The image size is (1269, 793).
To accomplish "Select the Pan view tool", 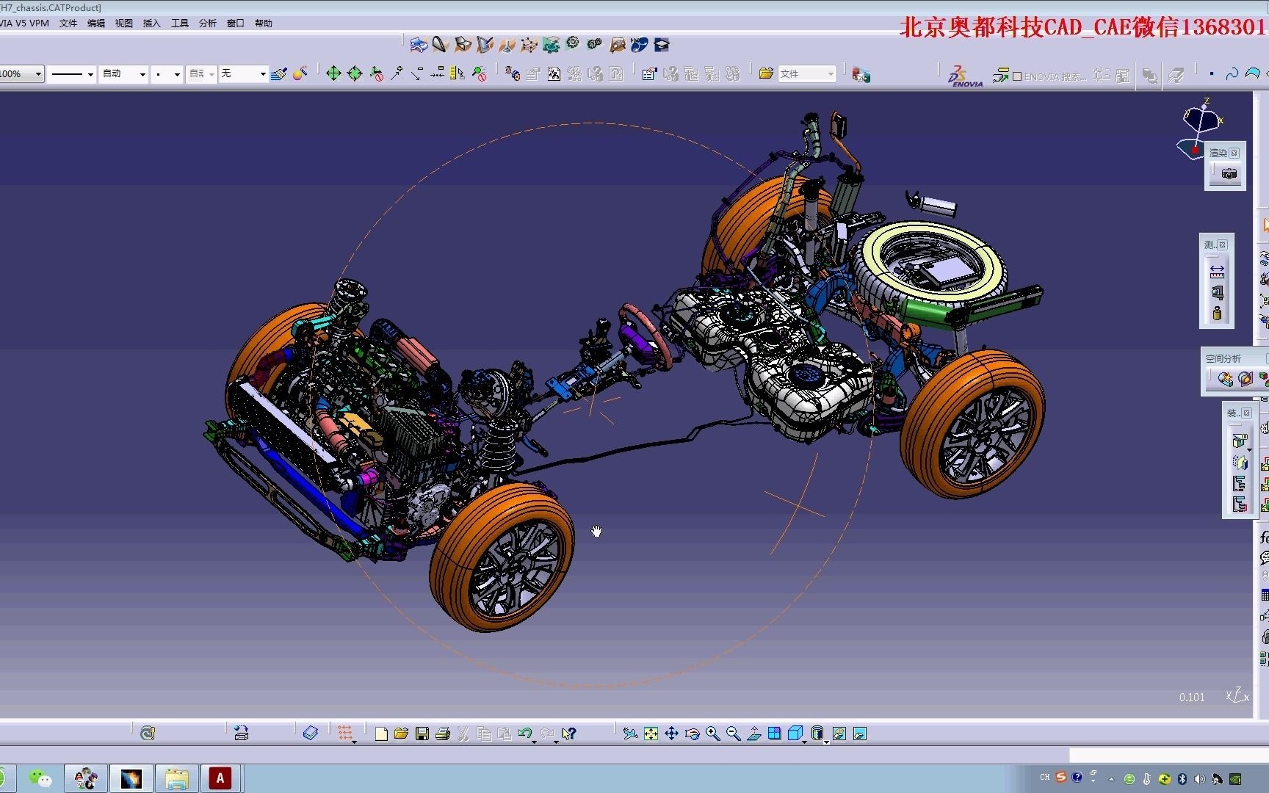I will tap(671, 734).
